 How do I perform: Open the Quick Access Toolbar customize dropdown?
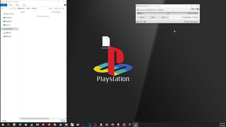[11, 2]
